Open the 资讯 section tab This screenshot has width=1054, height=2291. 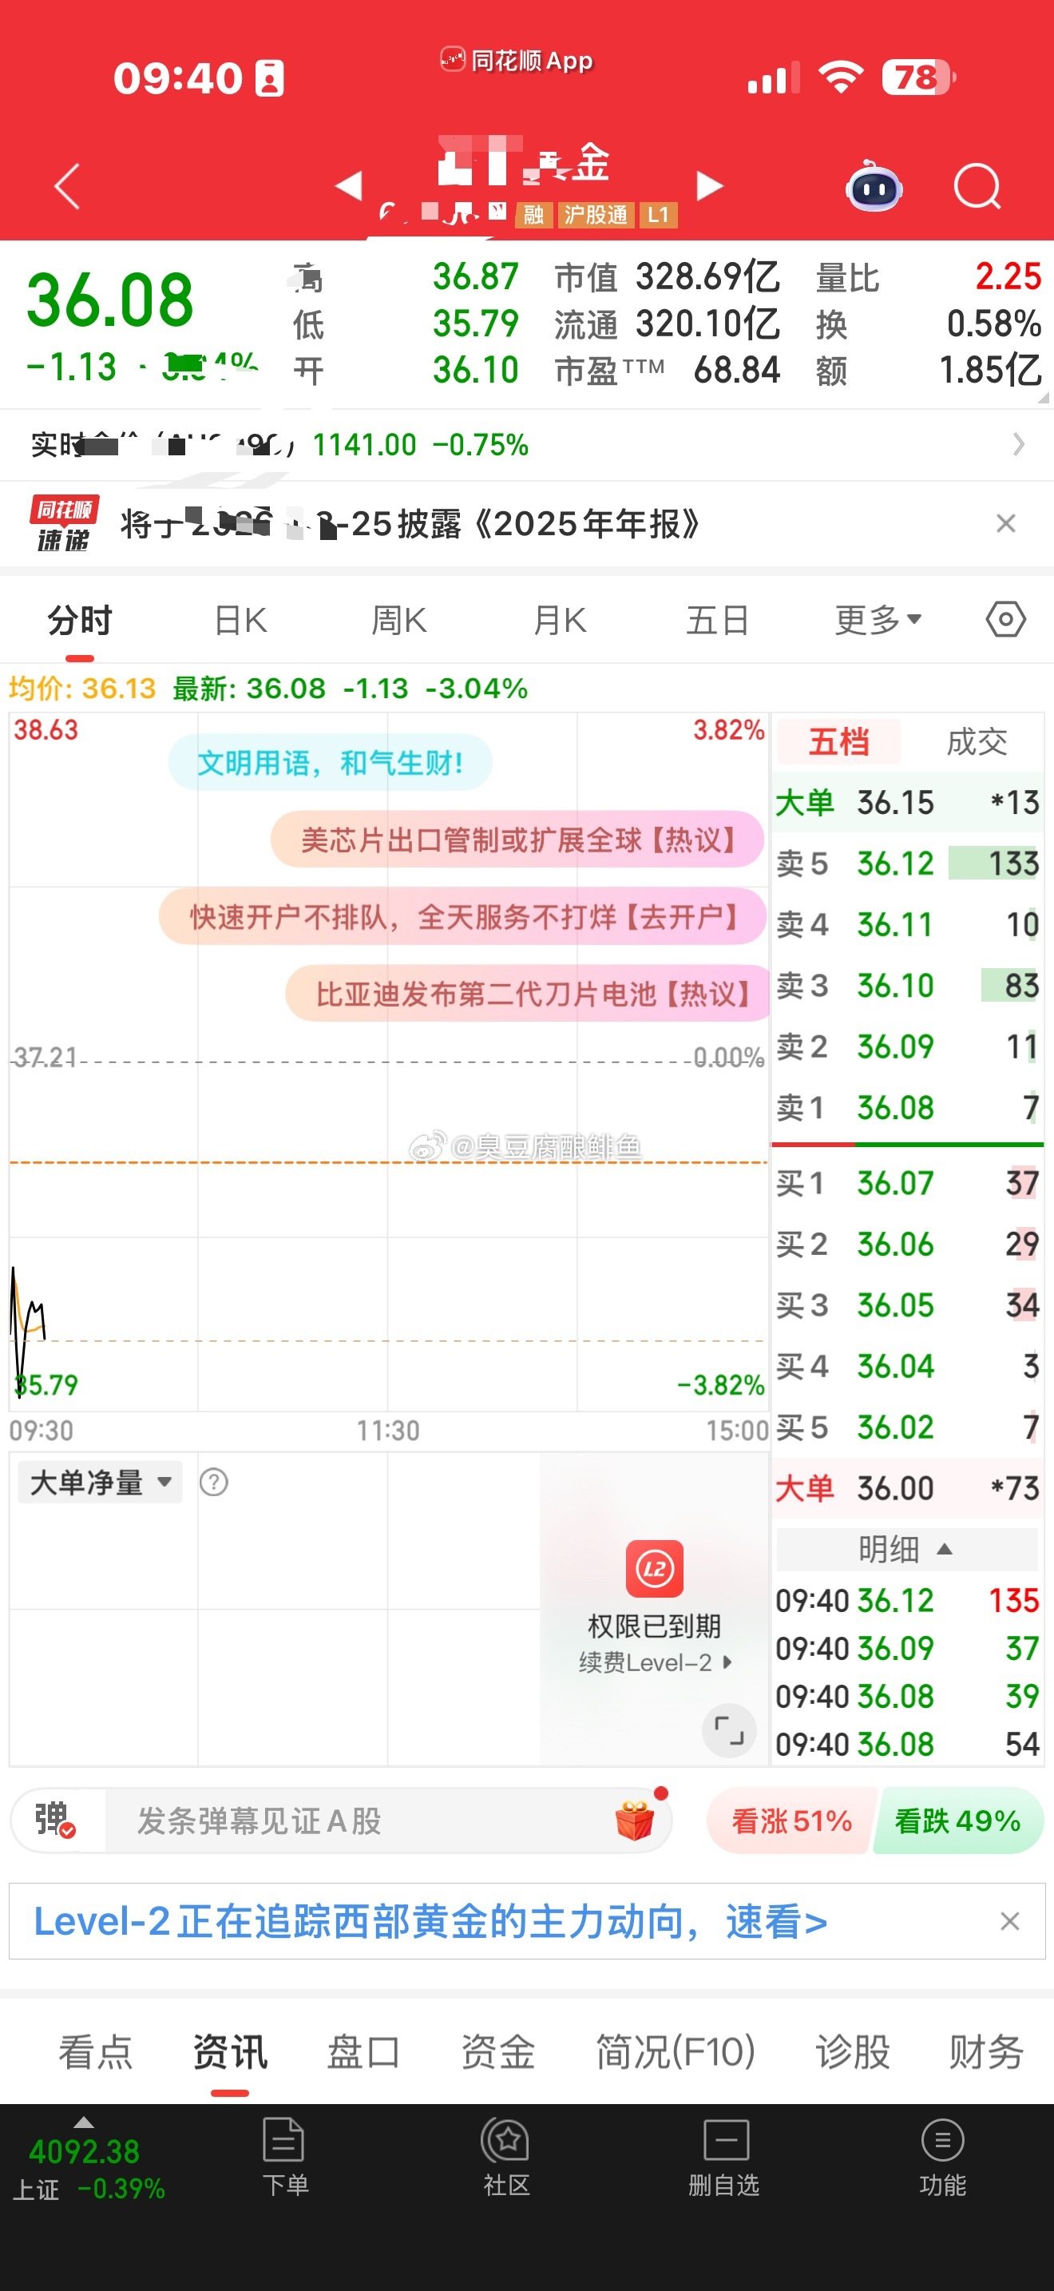(229, 2052)
